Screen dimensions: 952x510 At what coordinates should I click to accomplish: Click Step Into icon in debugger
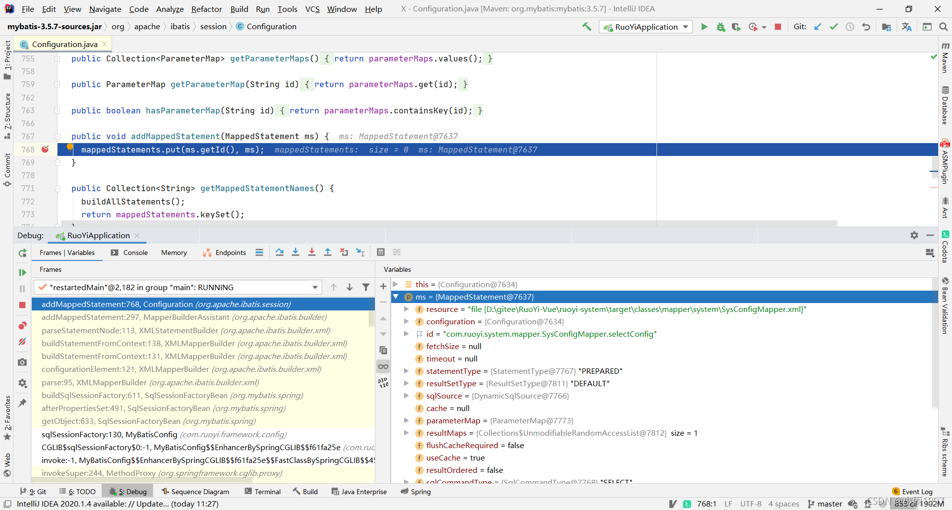[296, 253]
